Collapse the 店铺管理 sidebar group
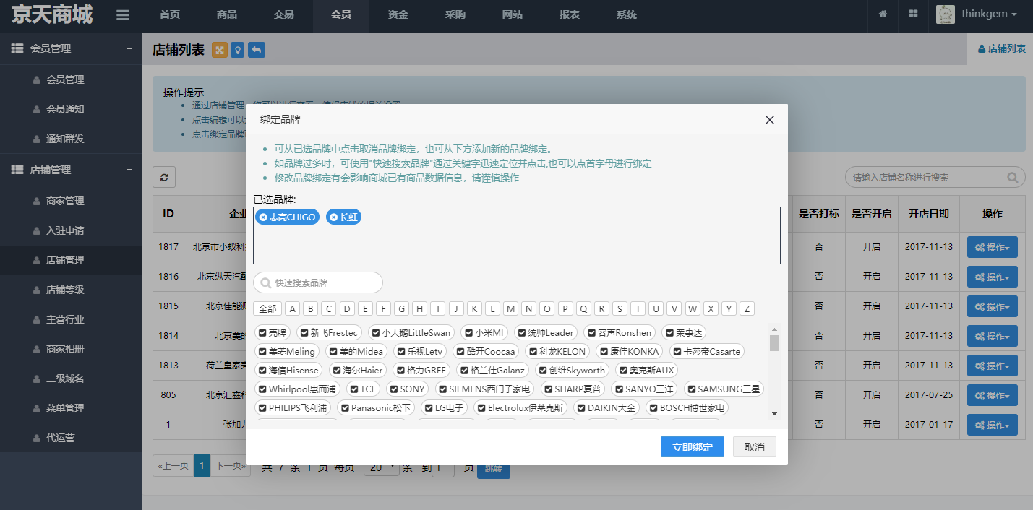1033x510 pixels. (129, 170)
